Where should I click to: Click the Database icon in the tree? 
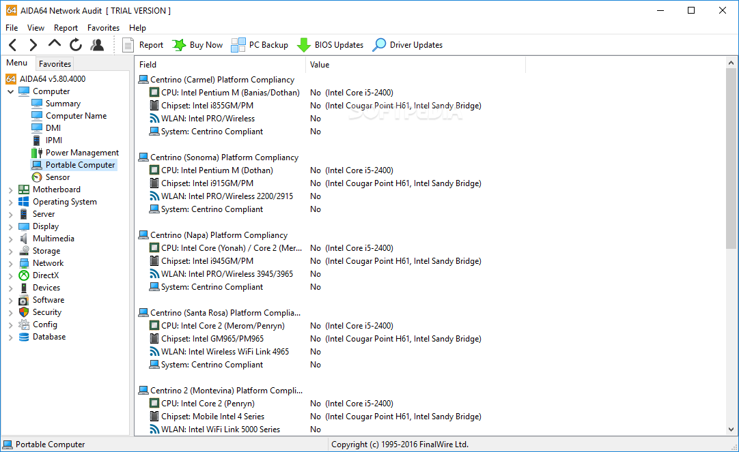[24, 337]
